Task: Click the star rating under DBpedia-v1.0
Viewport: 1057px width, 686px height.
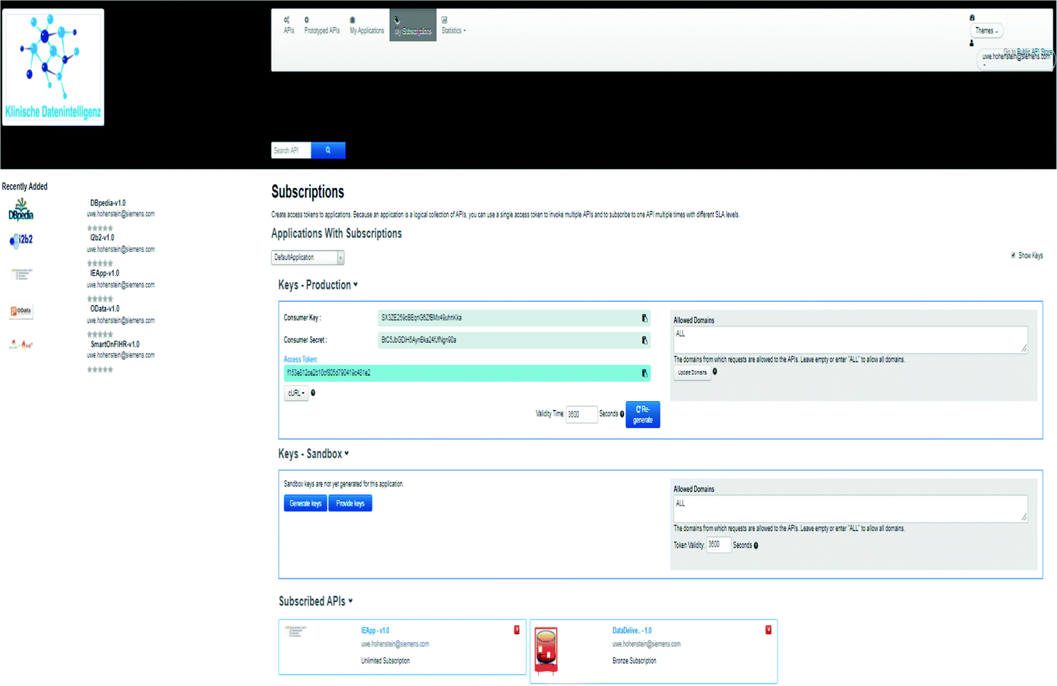Action: pyautogui.click(x=100, y=228)
